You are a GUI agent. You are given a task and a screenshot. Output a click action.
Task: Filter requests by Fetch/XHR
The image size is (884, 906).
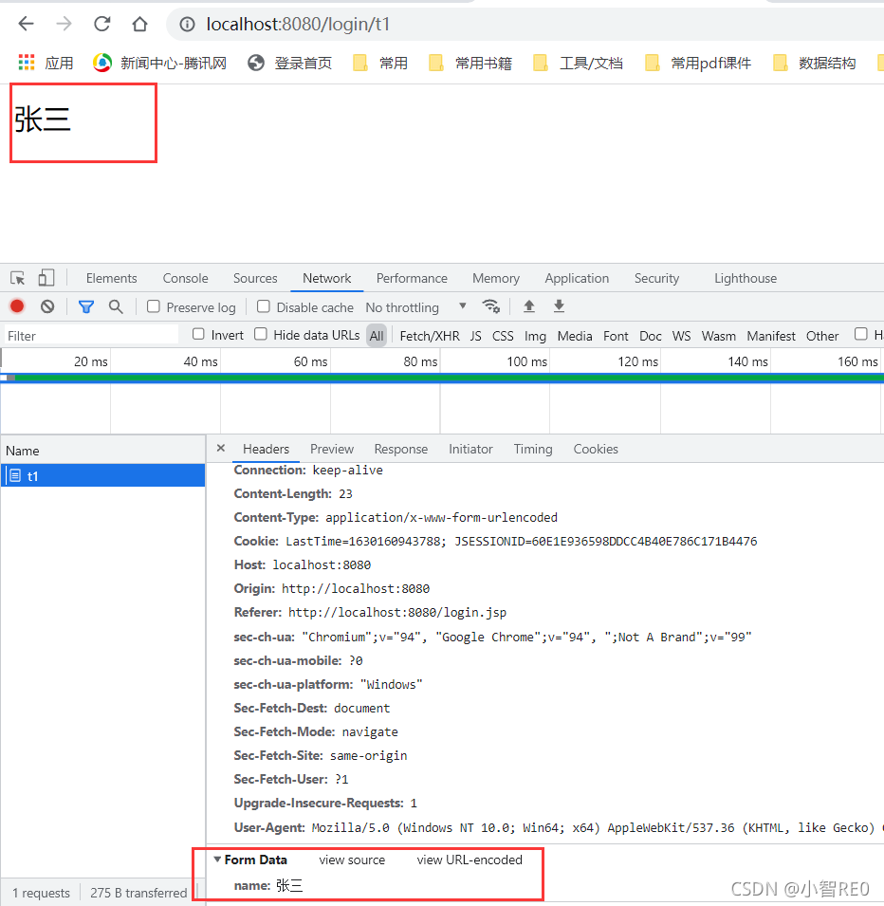point(430,336)
